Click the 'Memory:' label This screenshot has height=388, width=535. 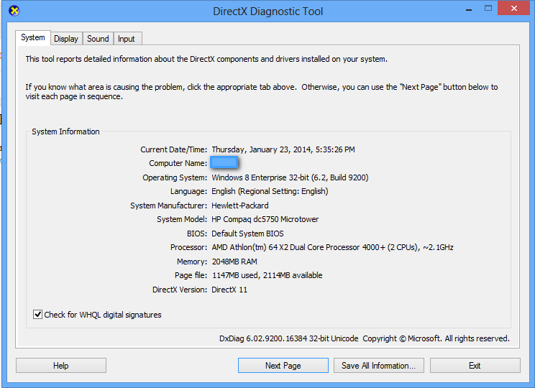[192, 262]
